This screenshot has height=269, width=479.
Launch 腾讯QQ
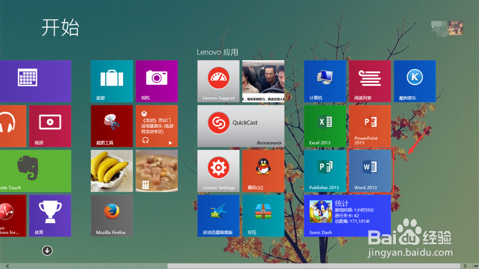click(x=263, y=171)
